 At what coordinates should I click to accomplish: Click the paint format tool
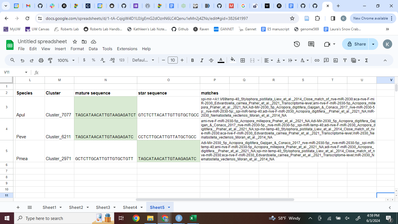(50, 60)
